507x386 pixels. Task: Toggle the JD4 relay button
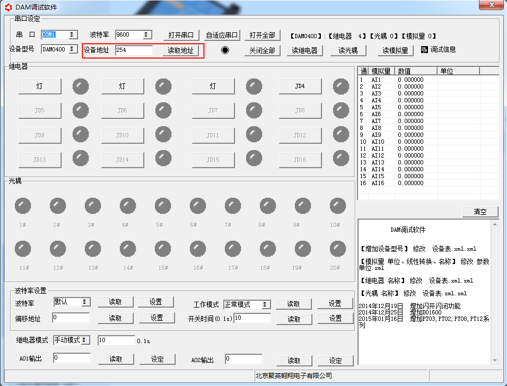[x=300, y=86]
